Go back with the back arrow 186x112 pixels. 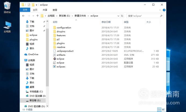(23, 16)
